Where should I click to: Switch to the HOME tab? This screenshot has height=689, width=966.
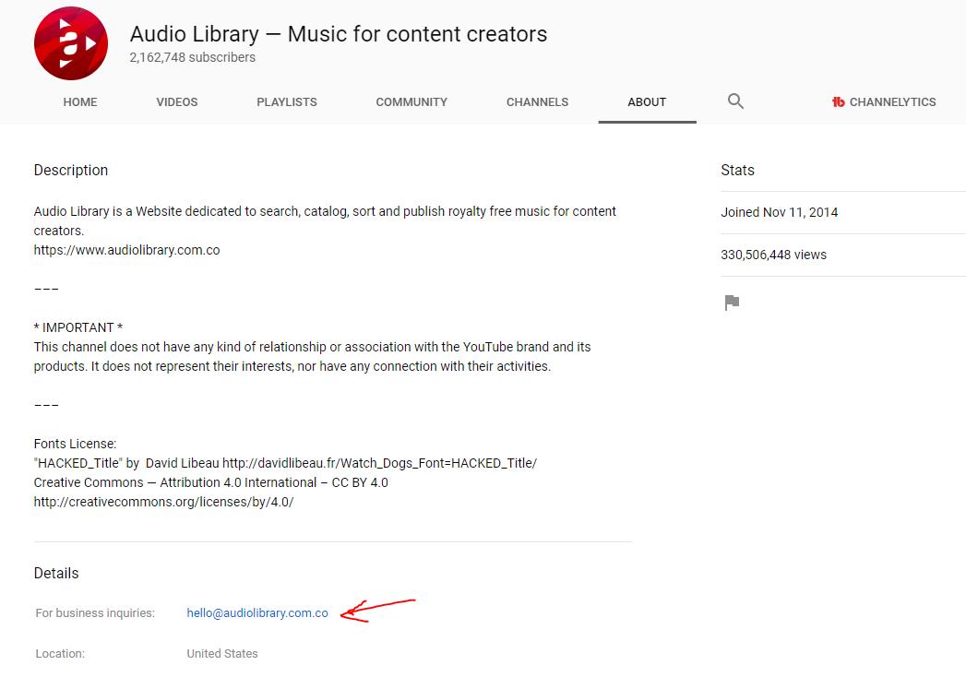coord(80,102)
